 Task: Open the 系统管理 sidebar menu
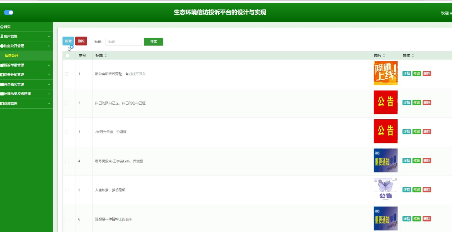click(x=26, y=103)
